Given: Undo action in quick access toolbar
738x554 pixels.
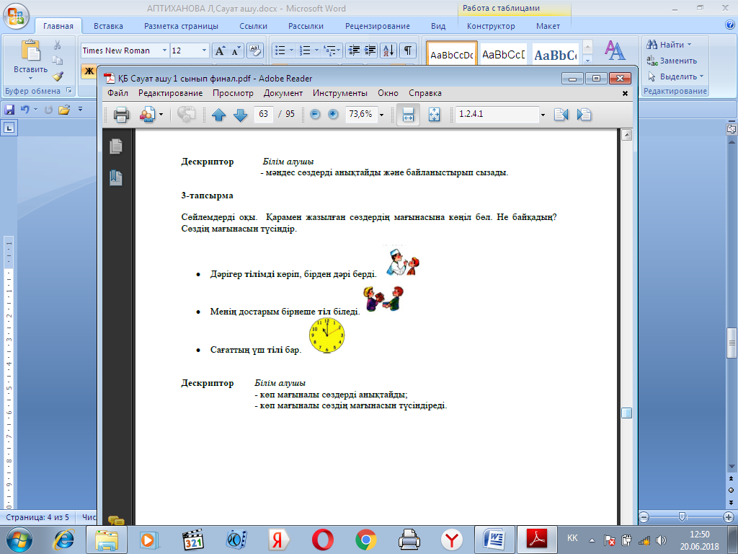Looking at the screenshot, I should coord(25,110).
